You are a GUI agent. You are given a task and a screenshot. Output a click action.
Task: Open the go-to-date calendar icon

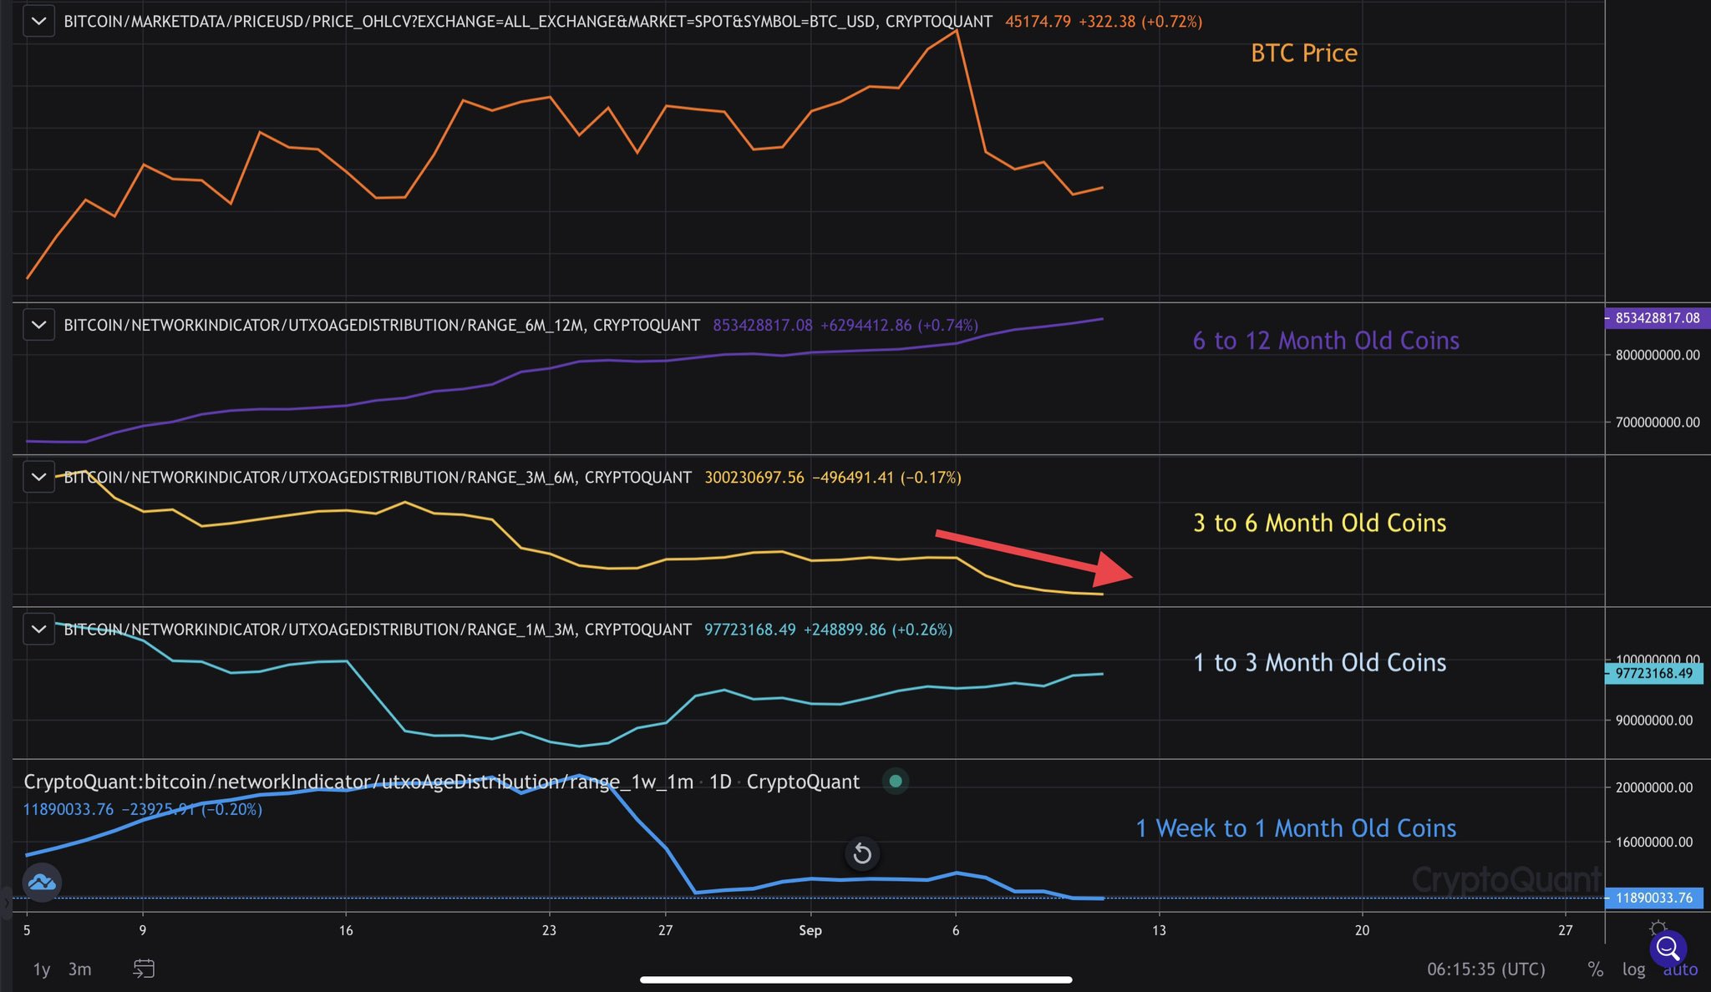click(x=144, y=969)
